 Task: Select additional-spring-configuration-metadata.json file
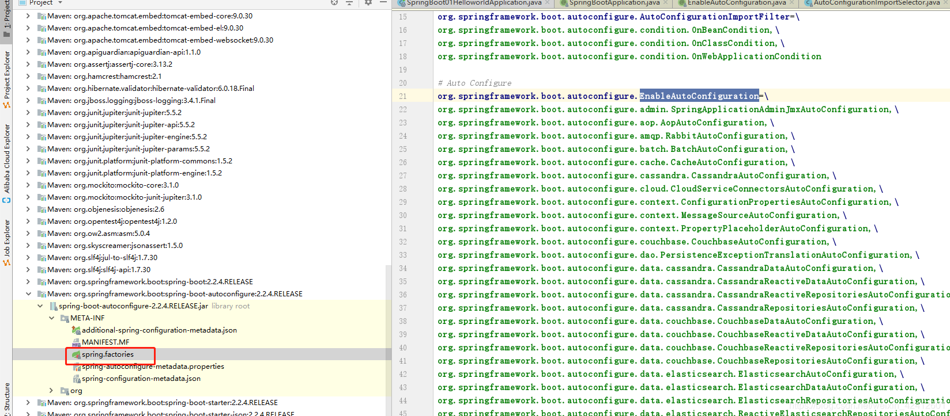159,330
